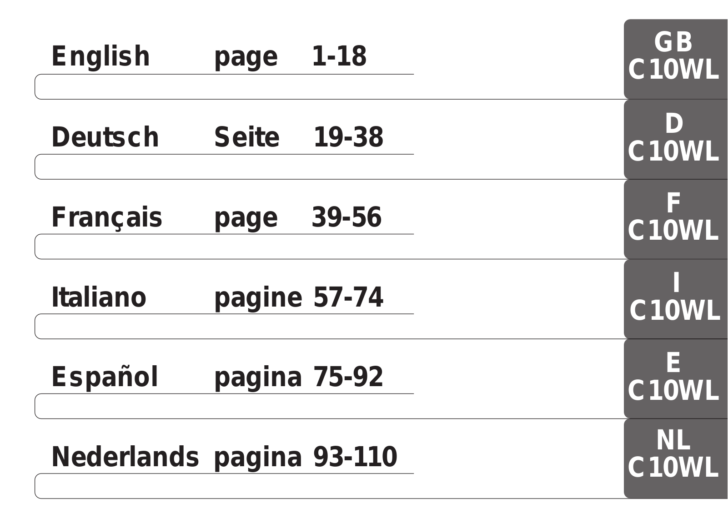Switch to the F C10WL tab
Image resolution: width=728 pixels, height=519 pixels.
coord(676,219)
